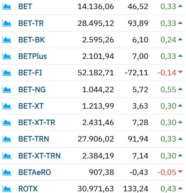Viewport: 186px width, 193px height.
Task: Open the chart icon for BET-TRN
Action: (x=7, y=139)
